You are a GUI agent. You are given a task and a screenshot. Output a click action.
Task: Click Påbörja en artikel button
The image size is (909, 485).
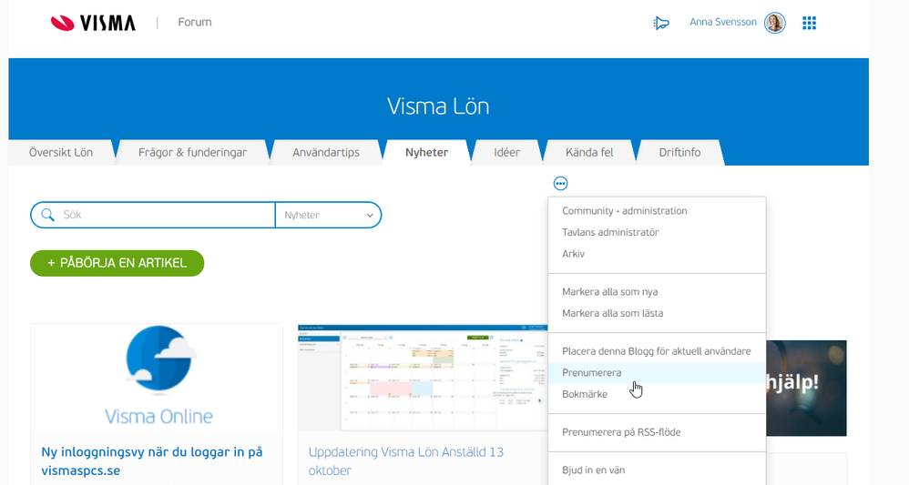point(117,263)
